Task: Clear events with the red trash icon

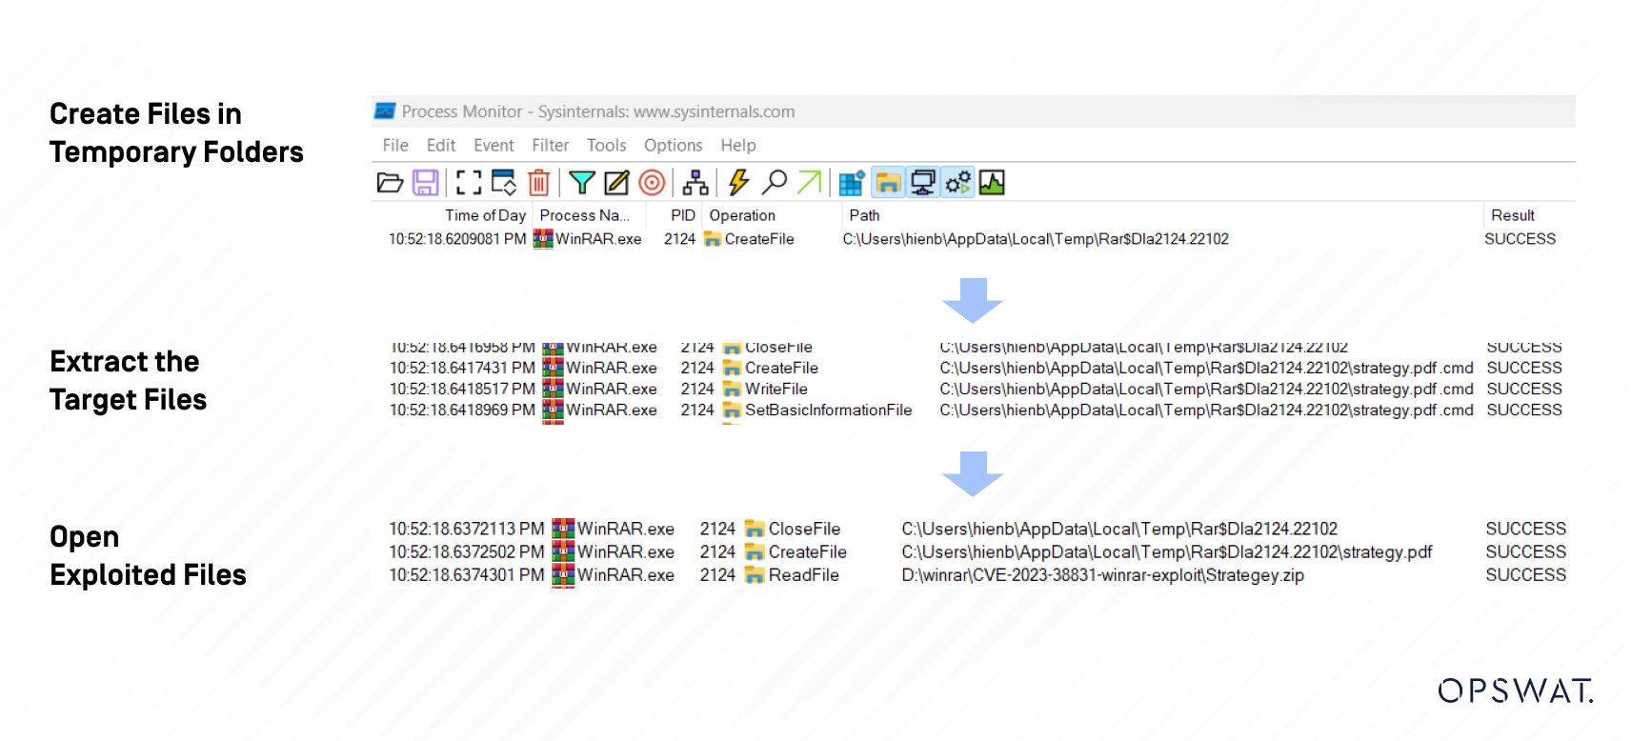Action: coord(538,182)
